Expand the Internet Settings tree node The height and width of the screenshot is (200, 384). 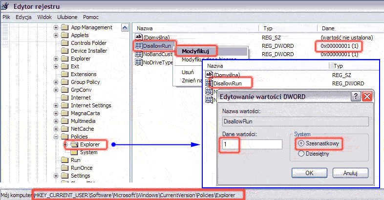point(56,105)
